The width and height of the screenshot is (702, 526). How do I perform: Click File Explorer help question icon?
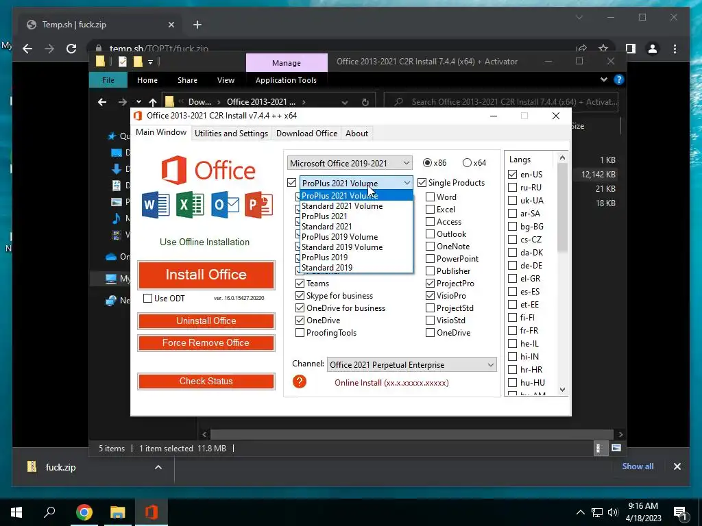pyautogui.click(x=619, y=79)
